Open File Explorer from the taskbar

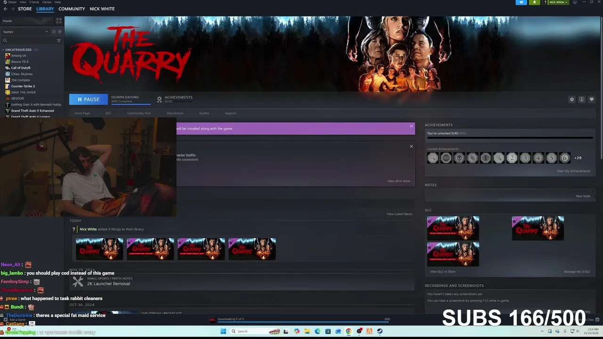click(x=307, y=331)
